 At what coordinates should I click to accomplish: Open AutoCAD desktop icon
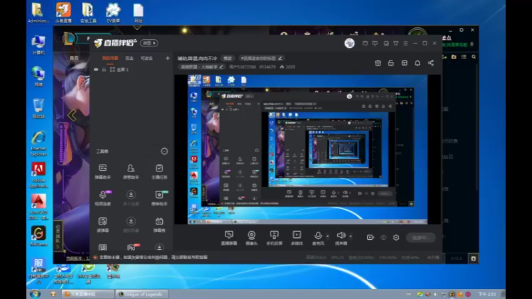(x=39, y=207)
